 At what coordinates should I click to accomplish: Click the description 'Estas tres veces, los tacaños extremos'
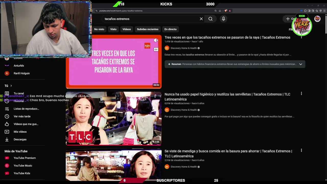(228, 55)
